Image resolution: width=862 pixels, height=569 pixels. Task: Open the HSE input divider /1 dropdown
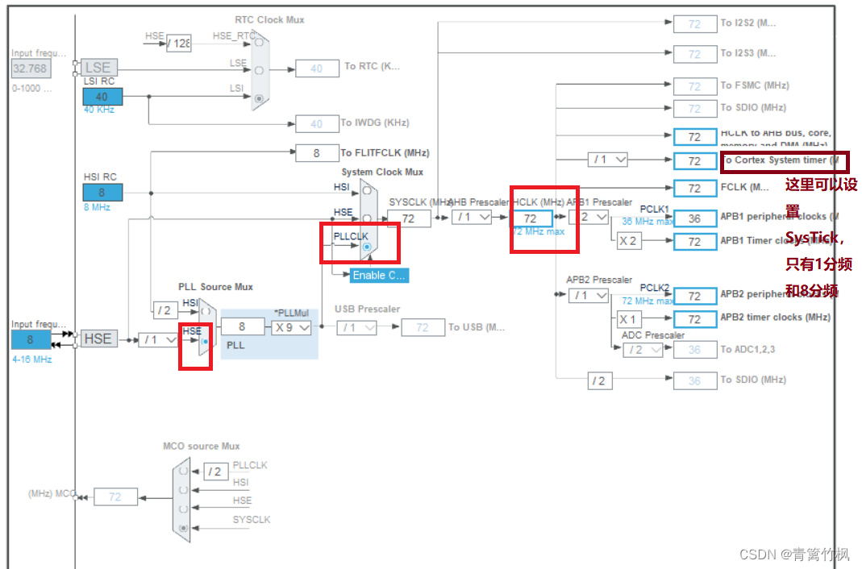[158, 339]
